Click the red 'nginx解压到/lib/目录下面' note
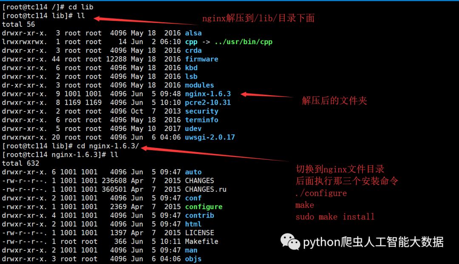Image resolution: width=459 pixels, height=264 pixels. (x=258, y=18)
